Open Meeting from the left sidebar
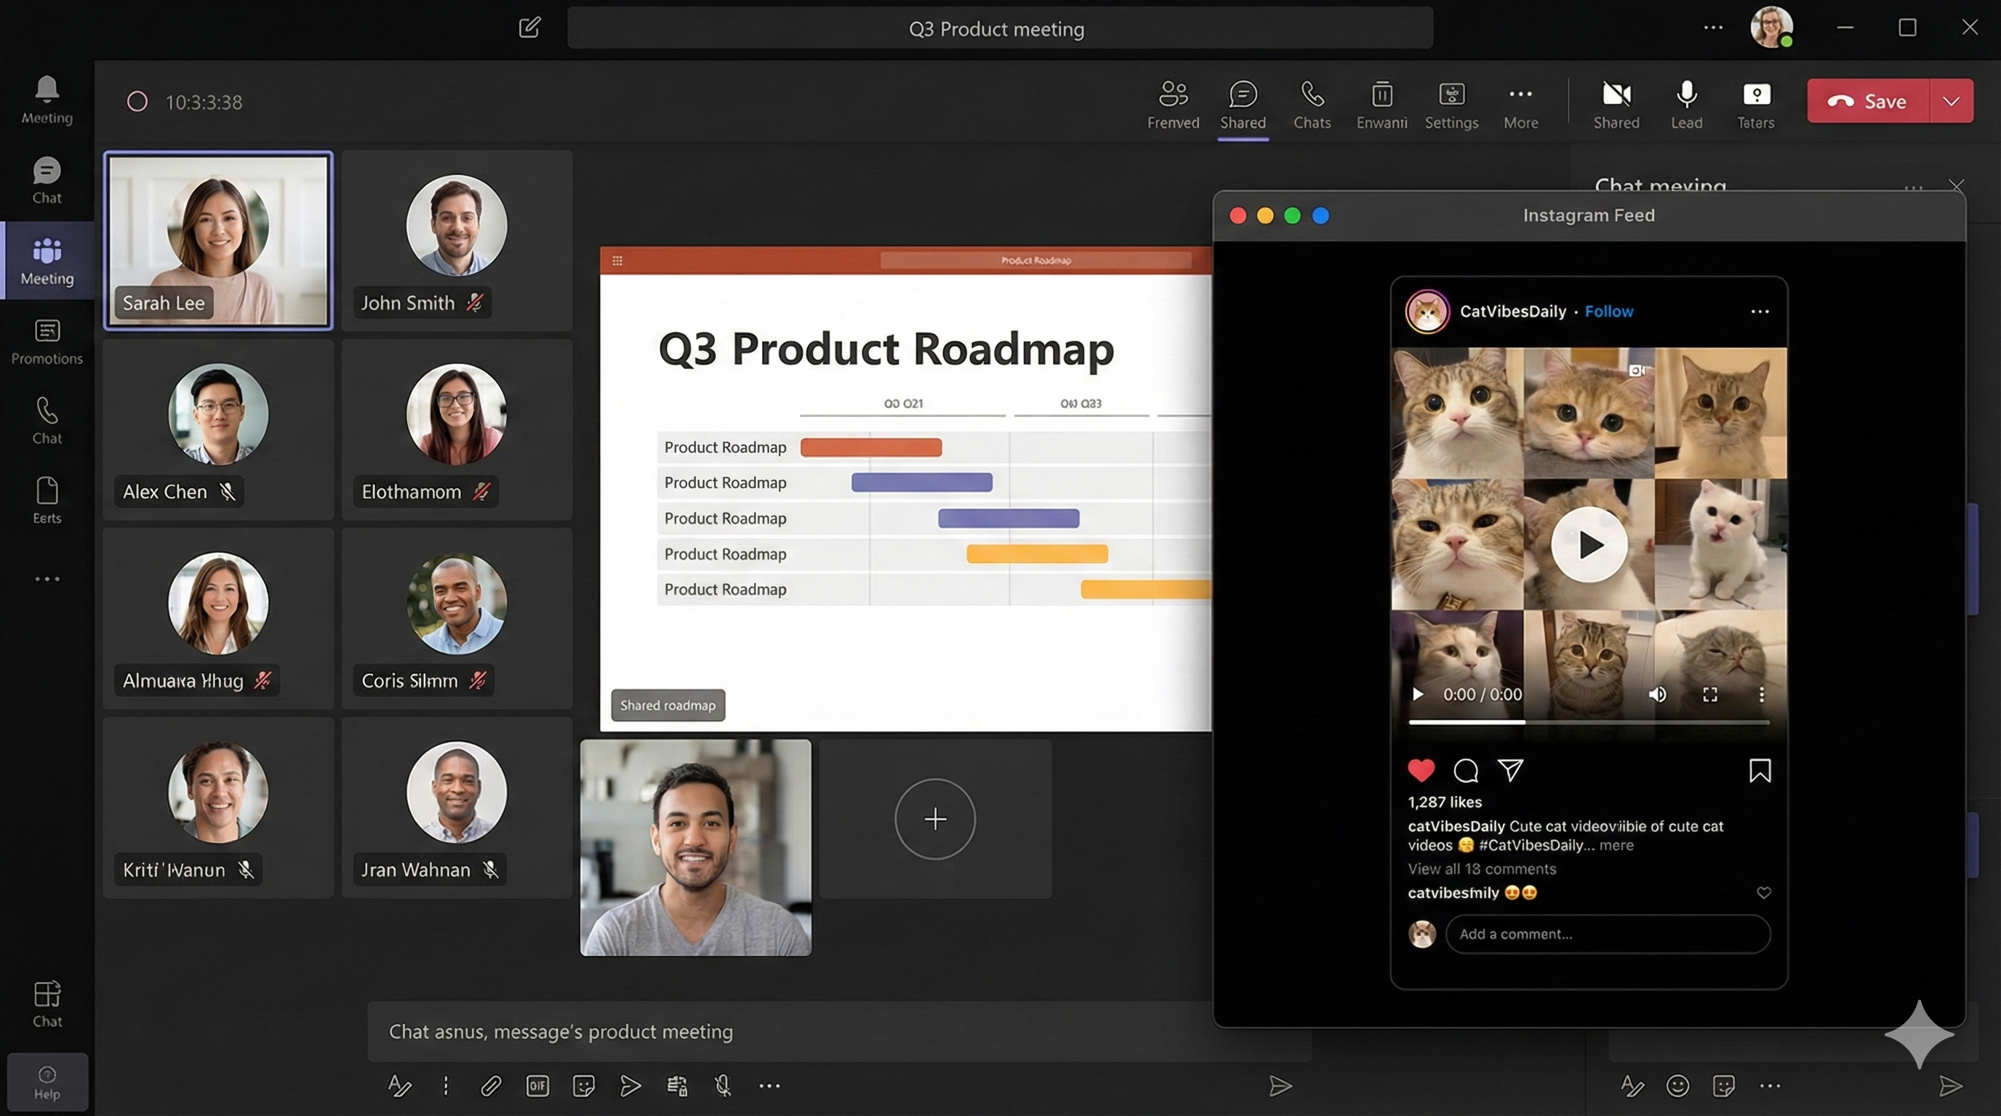 coord(47,262)
